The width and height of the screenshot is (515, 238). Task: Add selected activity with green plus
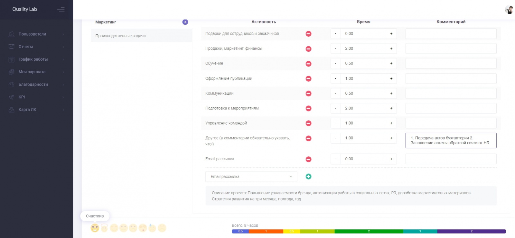point(308,176)
